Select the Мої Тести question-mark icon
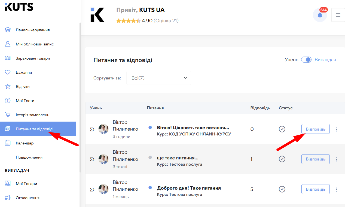This screenshot has width=345, height=207. pyautogui.click(x=8, y=100)
